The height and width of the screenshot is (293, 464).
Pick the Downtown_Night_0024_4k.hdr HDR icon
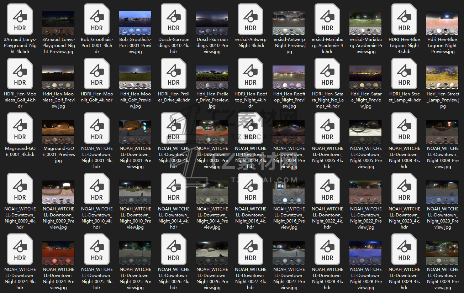(x=20, y=249)
